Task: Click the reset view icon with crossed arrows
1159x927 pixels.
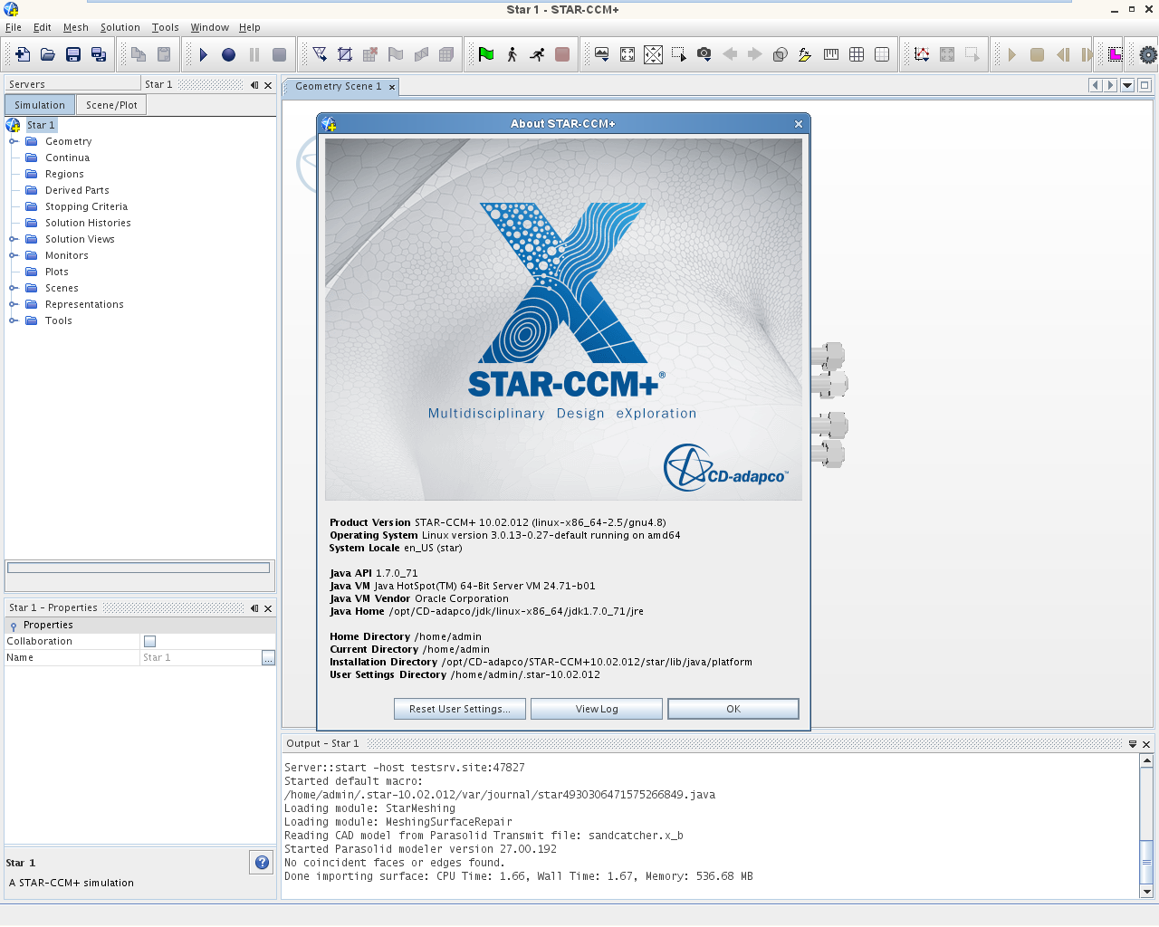Action: tap(653, 54)
